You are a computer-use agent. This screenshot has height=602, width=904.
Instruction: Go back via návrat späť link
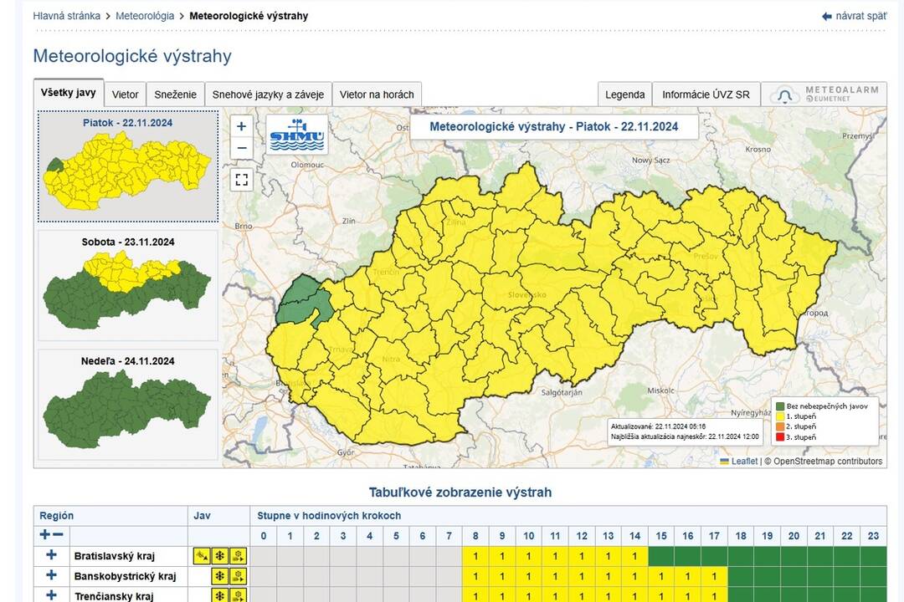tap(854, 16)
